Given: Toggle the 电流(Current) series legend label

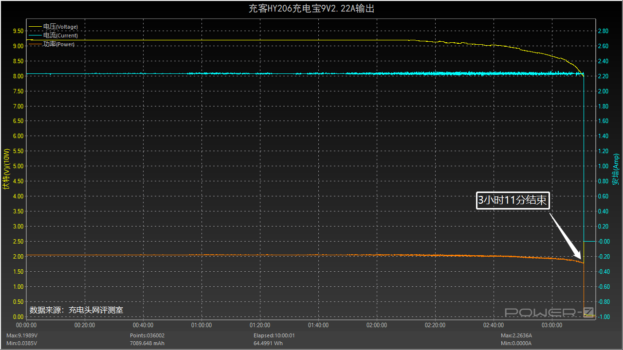Looking at the screenshot, I should click(x=60, y=35).
